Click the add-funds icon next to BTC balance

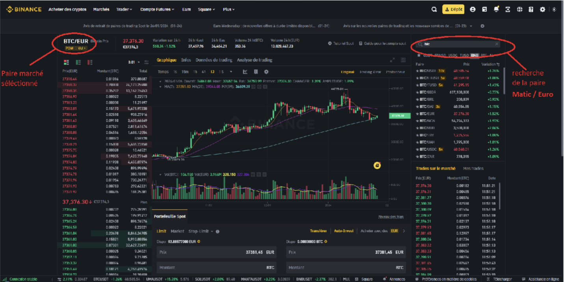pyautogui.click(x=326, y=241)
